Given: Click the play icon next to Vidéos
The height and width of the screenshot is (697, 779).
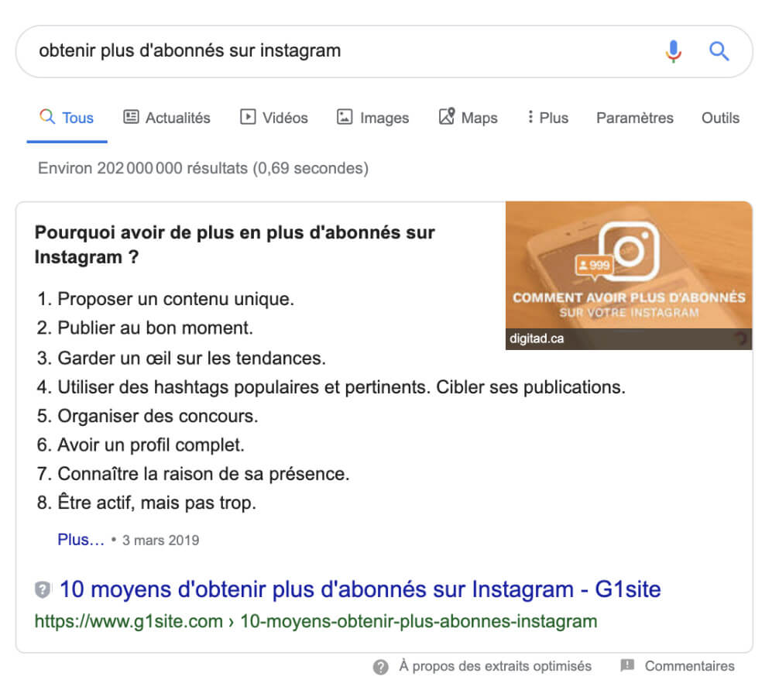Looking at the screenshot, I should coord(247,117).
